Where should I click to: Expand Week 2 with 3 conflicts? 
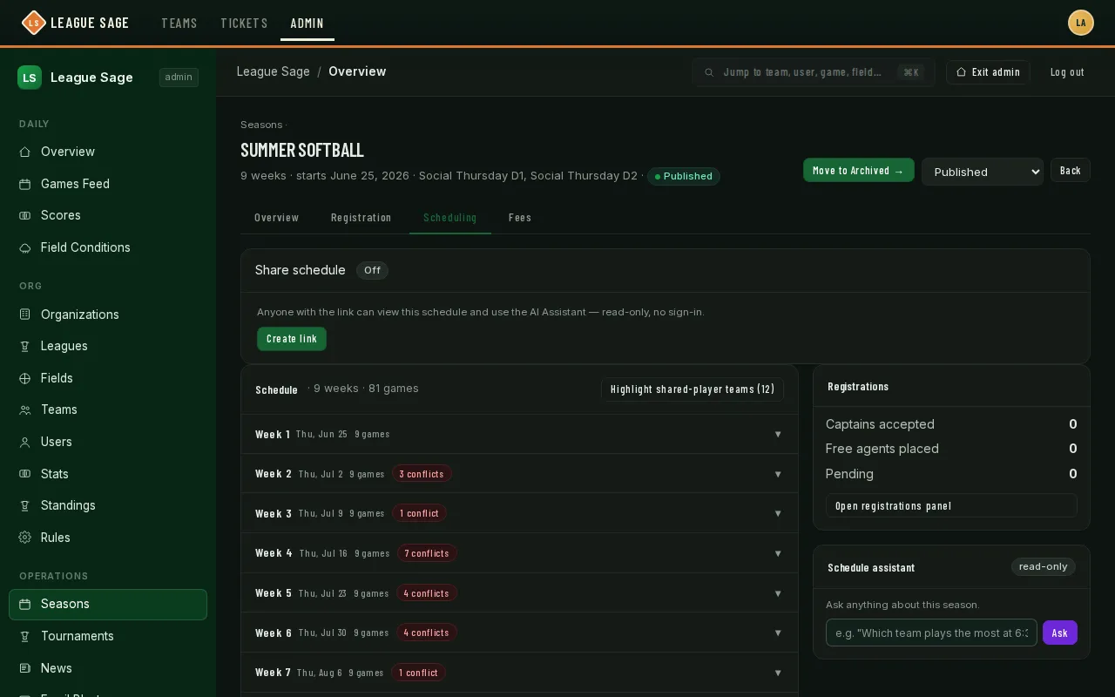[519, 474]
